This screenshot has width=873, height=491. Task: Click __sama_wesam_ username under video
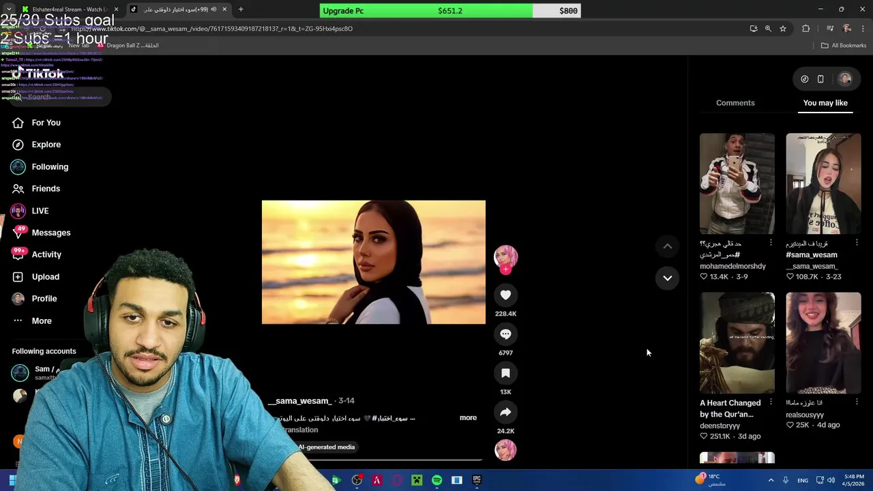[299, 401]
